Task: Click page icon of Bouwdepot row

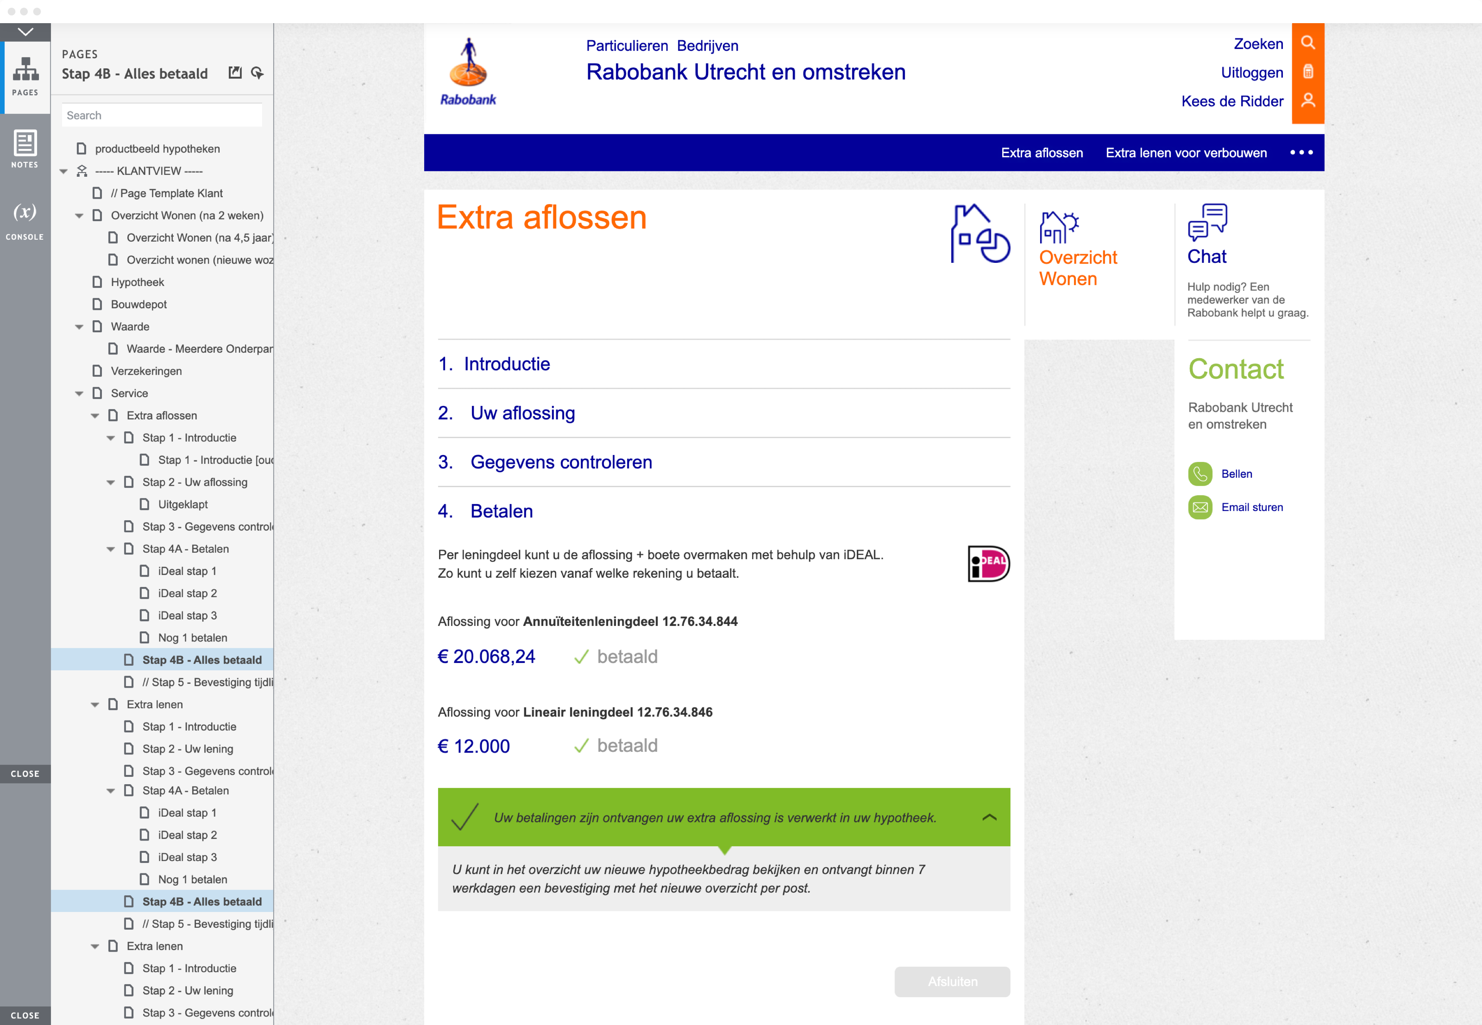Action: pyautogui.click(x=97, y=304)
